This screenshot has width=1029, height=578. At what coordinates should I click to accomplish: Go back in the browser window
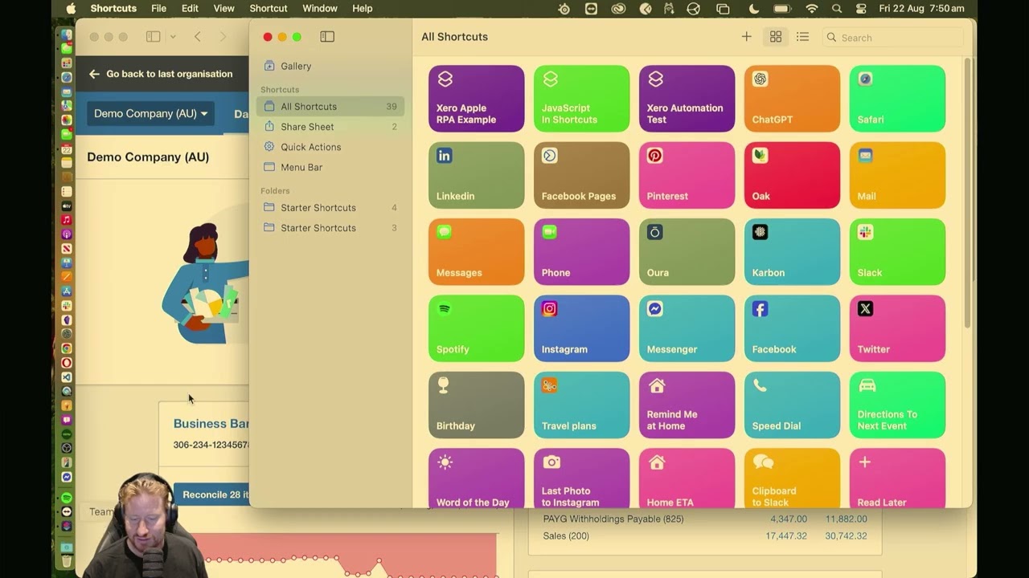tap(197, 37)
